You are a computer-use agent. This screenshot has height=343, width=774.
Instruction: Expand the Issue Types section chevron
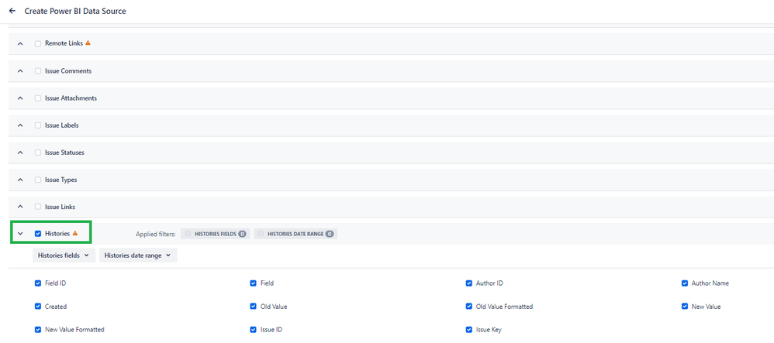coord(20,180)
